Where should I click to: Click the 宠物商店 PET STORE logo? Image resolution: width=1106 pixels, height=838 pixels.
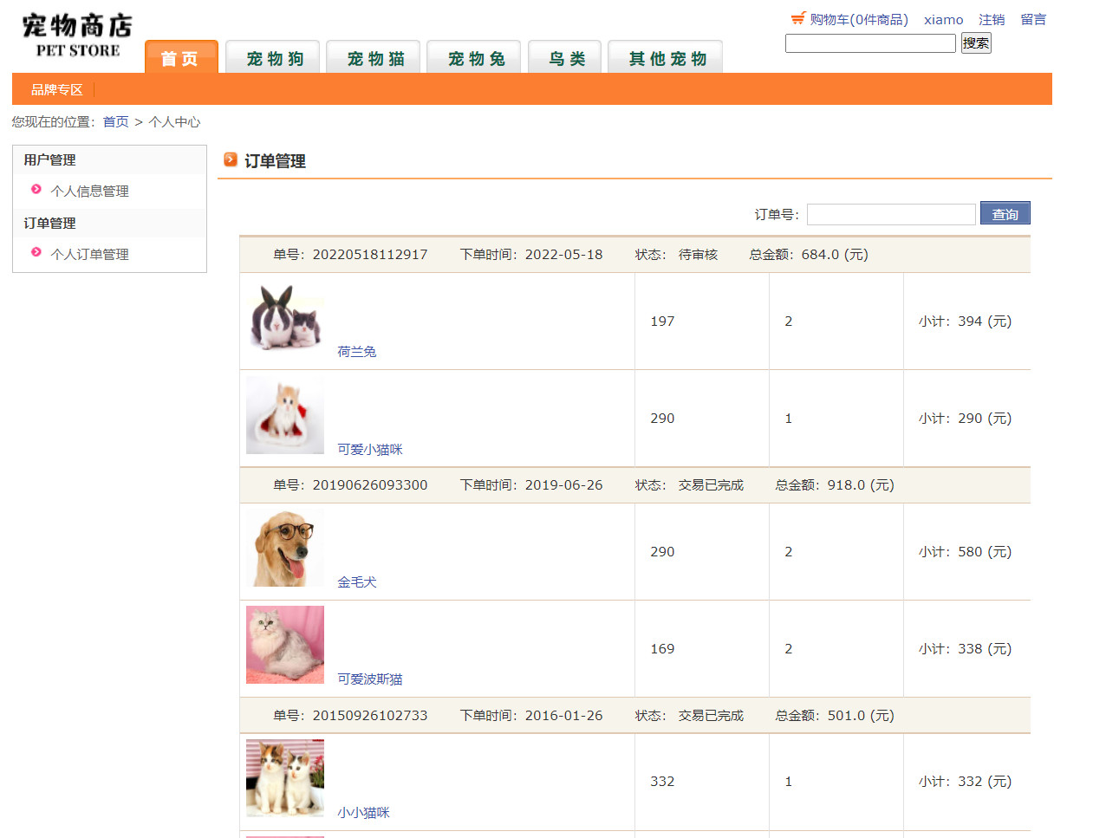pyautogui.click(x=76, y=35)
